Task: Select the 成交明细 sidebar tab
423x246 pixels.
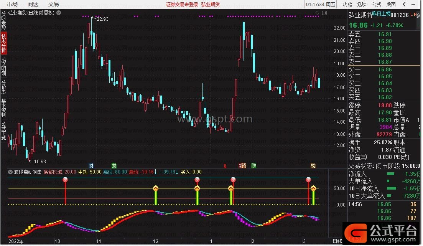Action: click(3, 66)
